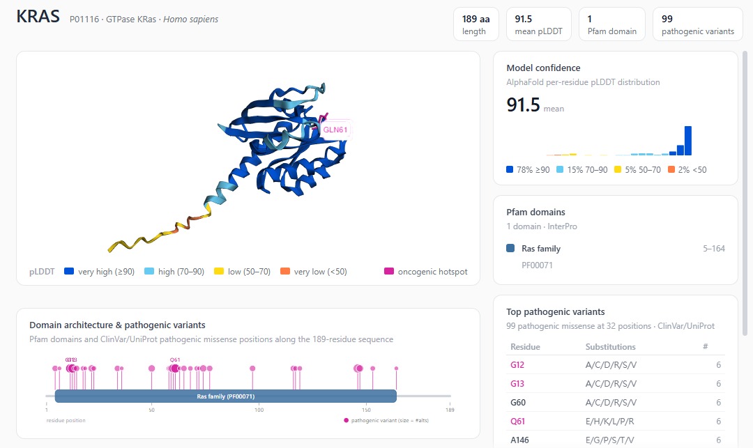Click the very low (<50) orange swatch
Image resolution: width=753 pixels, height=448 pixels.
tap(284, 271)
